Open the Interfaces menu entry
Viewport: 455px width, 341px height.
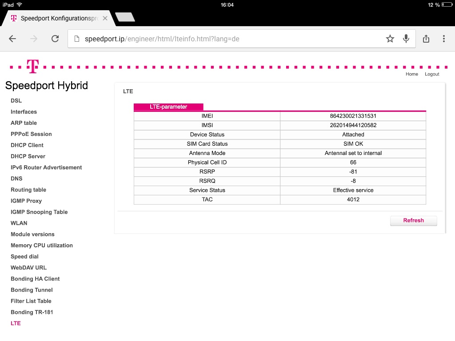pyautogui.click(x=24, y=111)
